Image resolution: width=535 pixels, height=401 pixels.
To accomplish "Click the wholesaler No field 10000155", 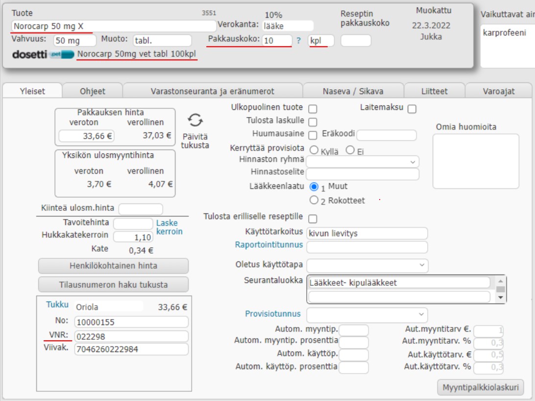I will click(131, 322).
